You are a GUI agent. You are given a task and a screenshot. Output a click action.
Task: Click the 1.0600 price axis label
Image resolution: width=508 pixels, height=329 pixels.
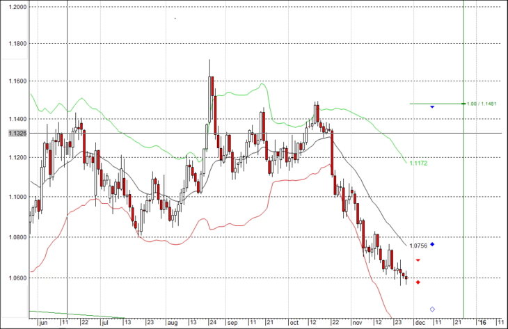(x=18, y=278)
